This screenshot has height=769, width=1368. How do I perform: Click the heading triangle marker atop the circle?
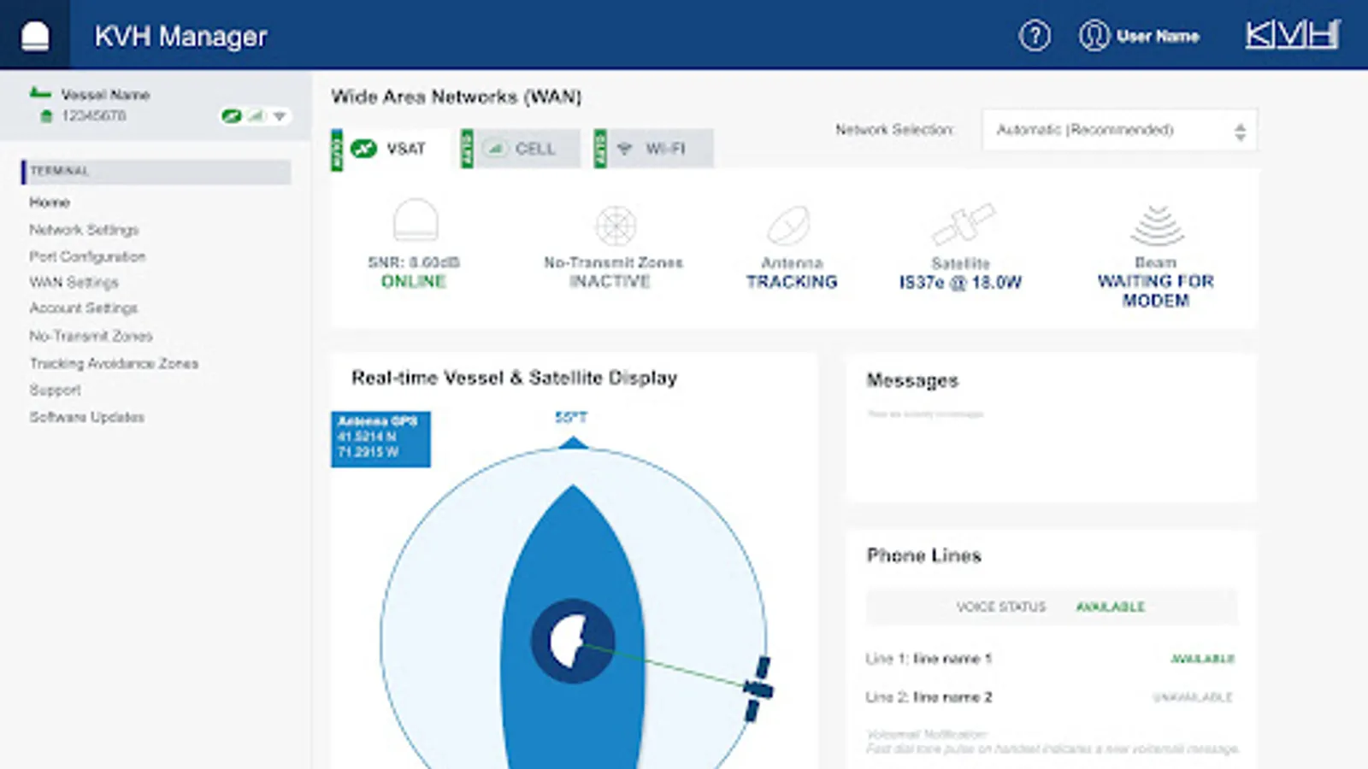[573, 442]
